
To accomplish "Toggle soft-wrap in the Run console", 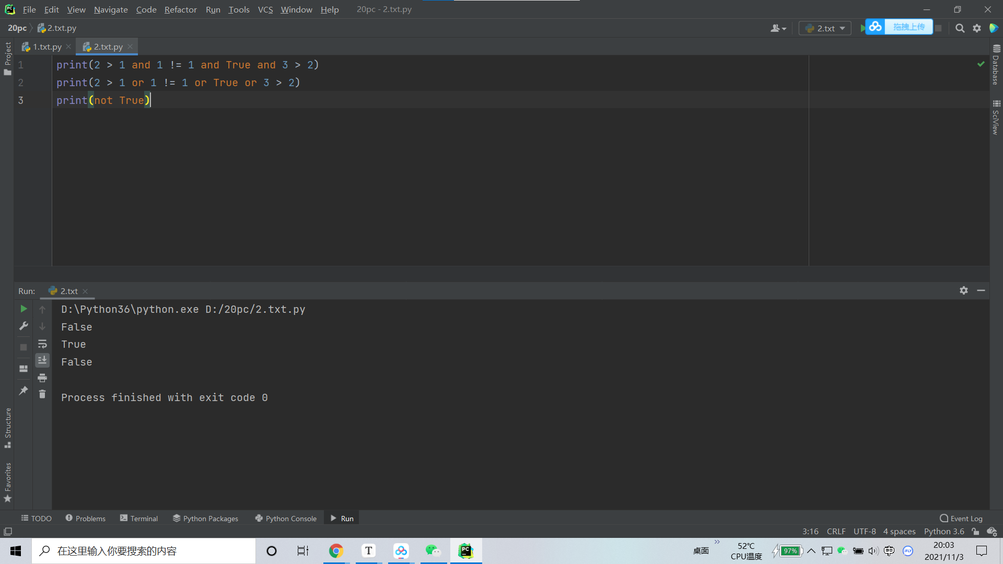I will 42,344.
